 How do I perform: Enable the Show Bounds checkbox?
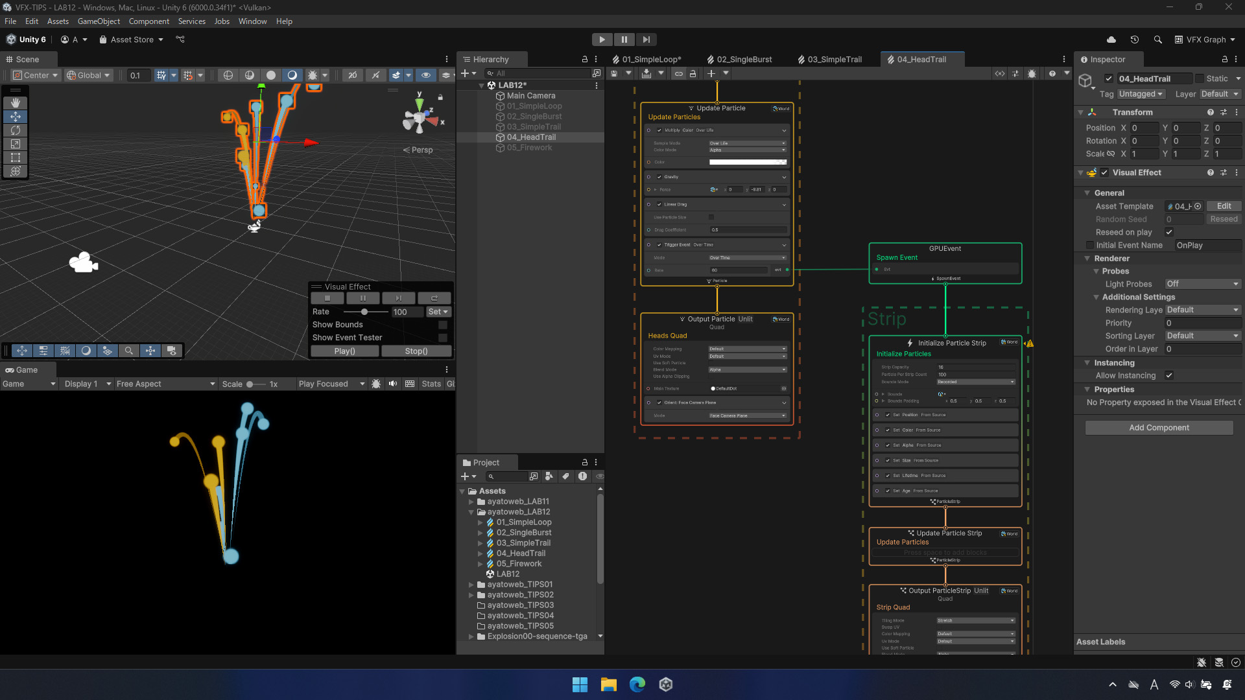pyautogui.click(x=443, y=325)
